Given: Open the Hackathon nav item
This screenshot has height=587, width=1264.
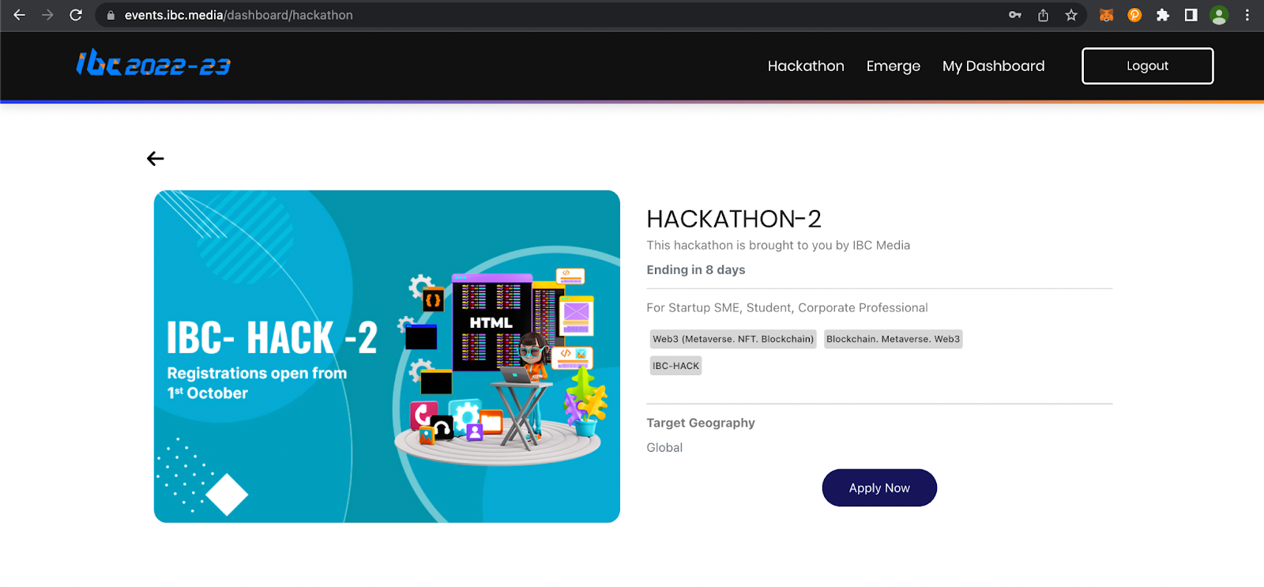Looking at the screenshot, I should point(806,66).
